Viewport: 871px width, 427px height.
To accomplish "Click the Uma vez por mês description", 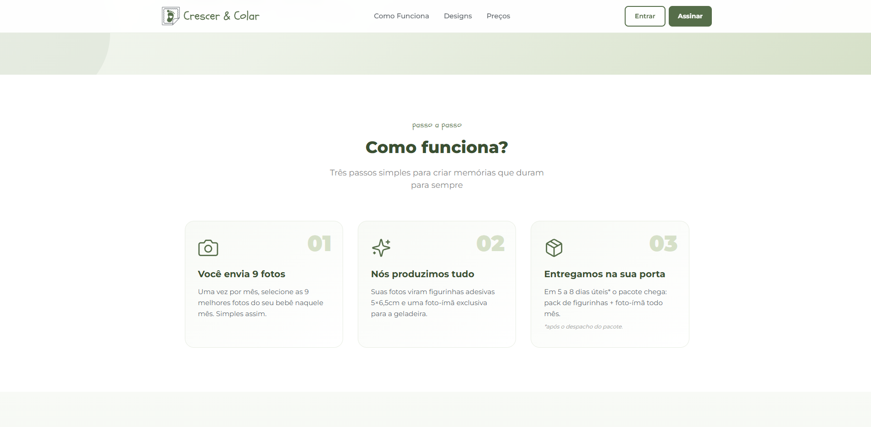I will tap(261, 303).
